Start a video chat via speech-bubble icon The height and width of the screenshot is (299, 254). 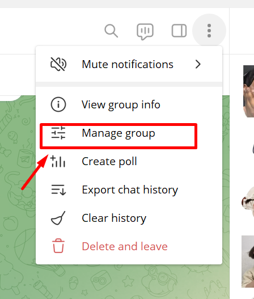[145, 31]
